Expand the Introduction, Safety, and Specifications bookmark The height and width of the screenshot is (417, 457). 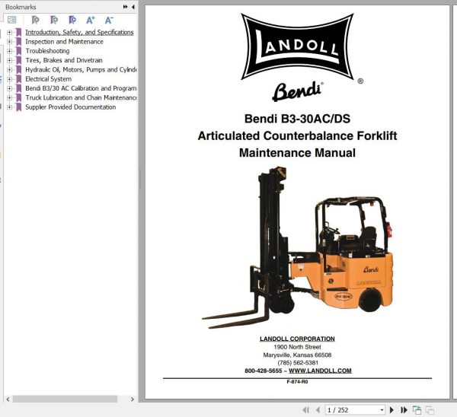10,32
